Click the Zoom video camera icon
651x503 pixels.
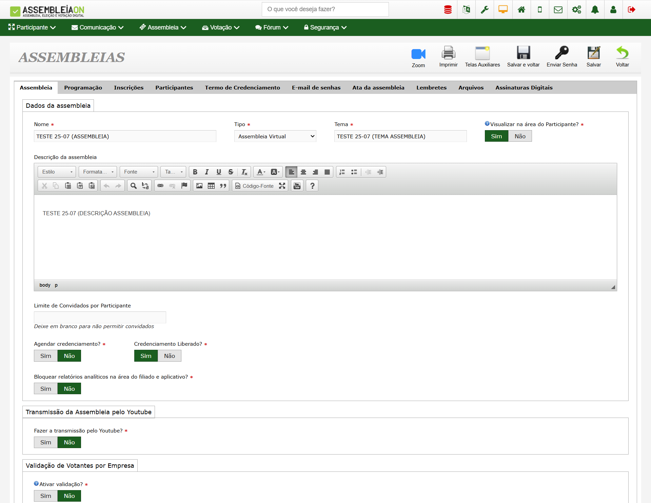[418, 54]
